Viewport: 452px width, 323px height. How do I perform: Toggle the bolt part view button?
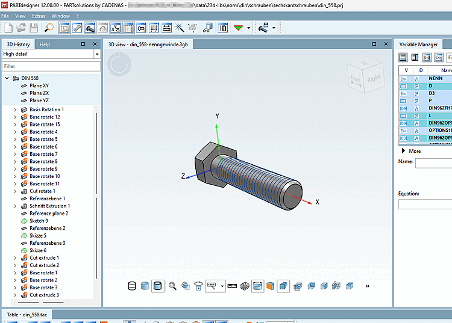point(90,28)
